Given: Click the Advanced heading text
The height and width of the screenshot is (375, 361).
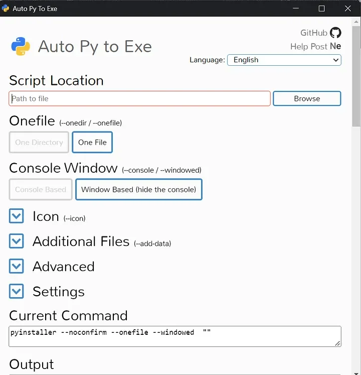Looking at the screenshot, I should (x=64, y=267).
